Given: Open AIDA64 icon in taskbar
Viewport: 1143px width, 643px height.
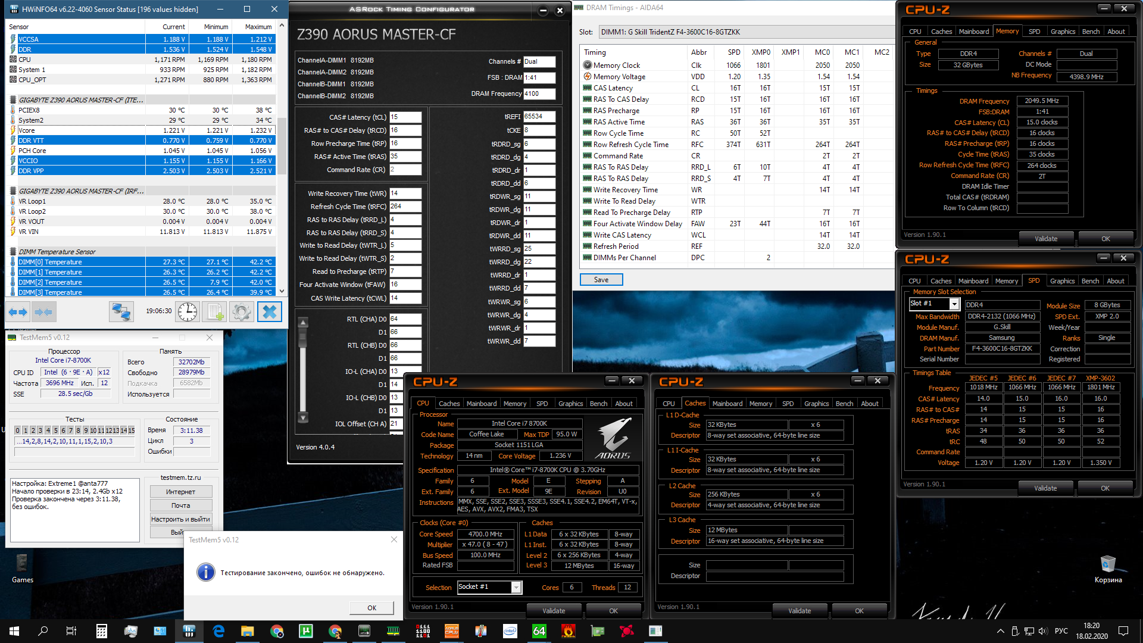Looking at the screenshot, I should coord(539,631).
